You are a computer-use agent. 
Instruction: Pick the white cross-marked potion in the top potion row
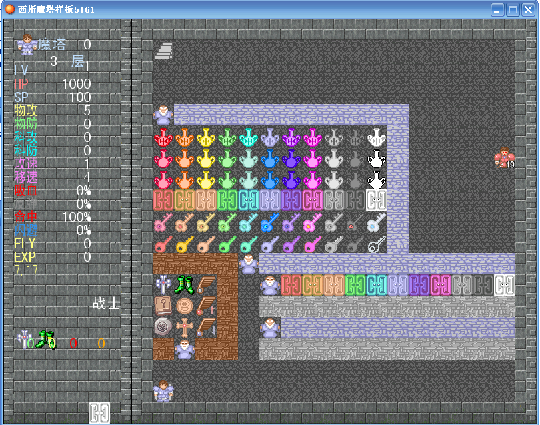pyautogui.click(x=377, y=137)
